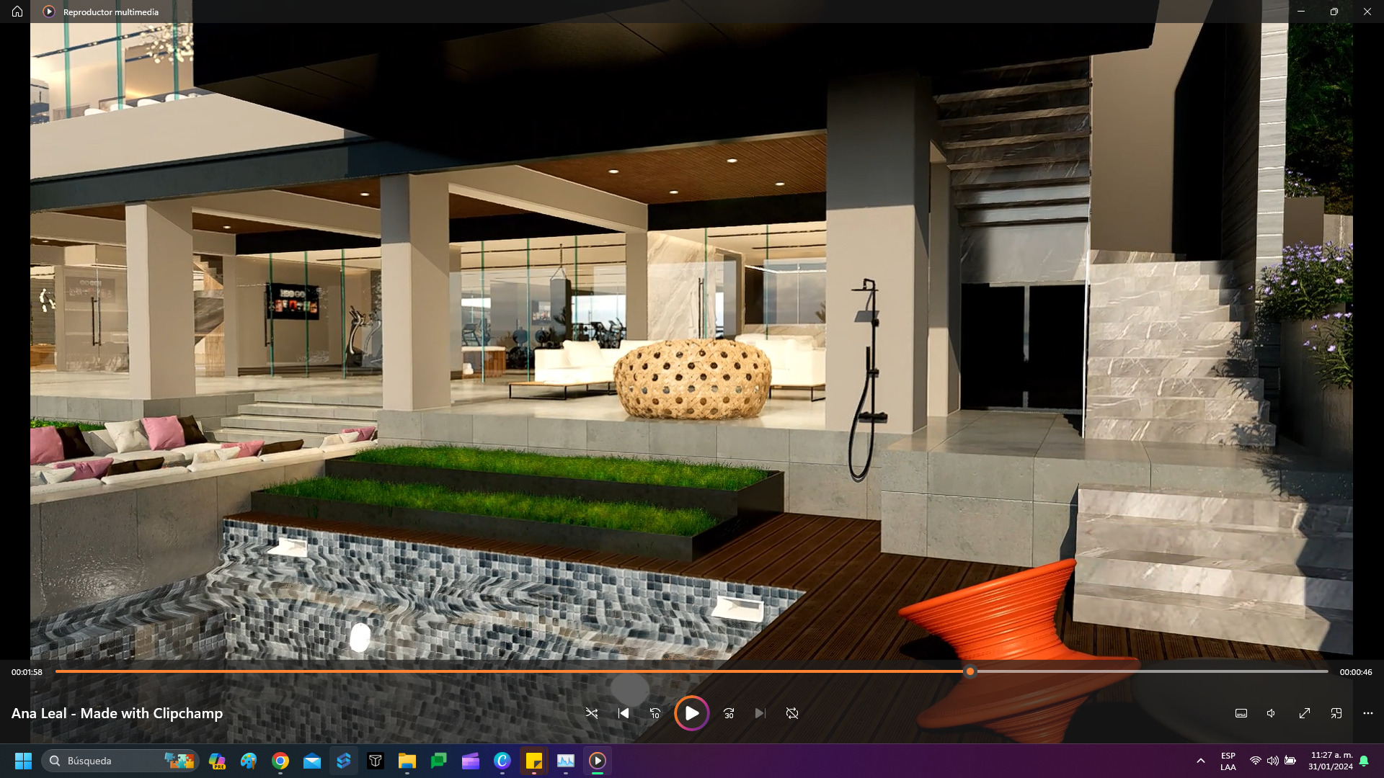Check battery status in tray

pos(1290,761)
